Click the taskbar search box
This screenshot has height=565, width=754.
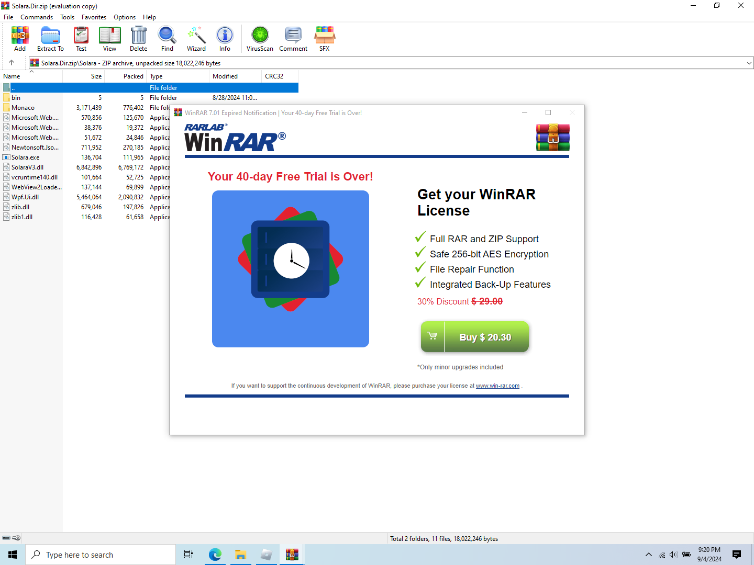pyautogui.click(x=101, y=555)
